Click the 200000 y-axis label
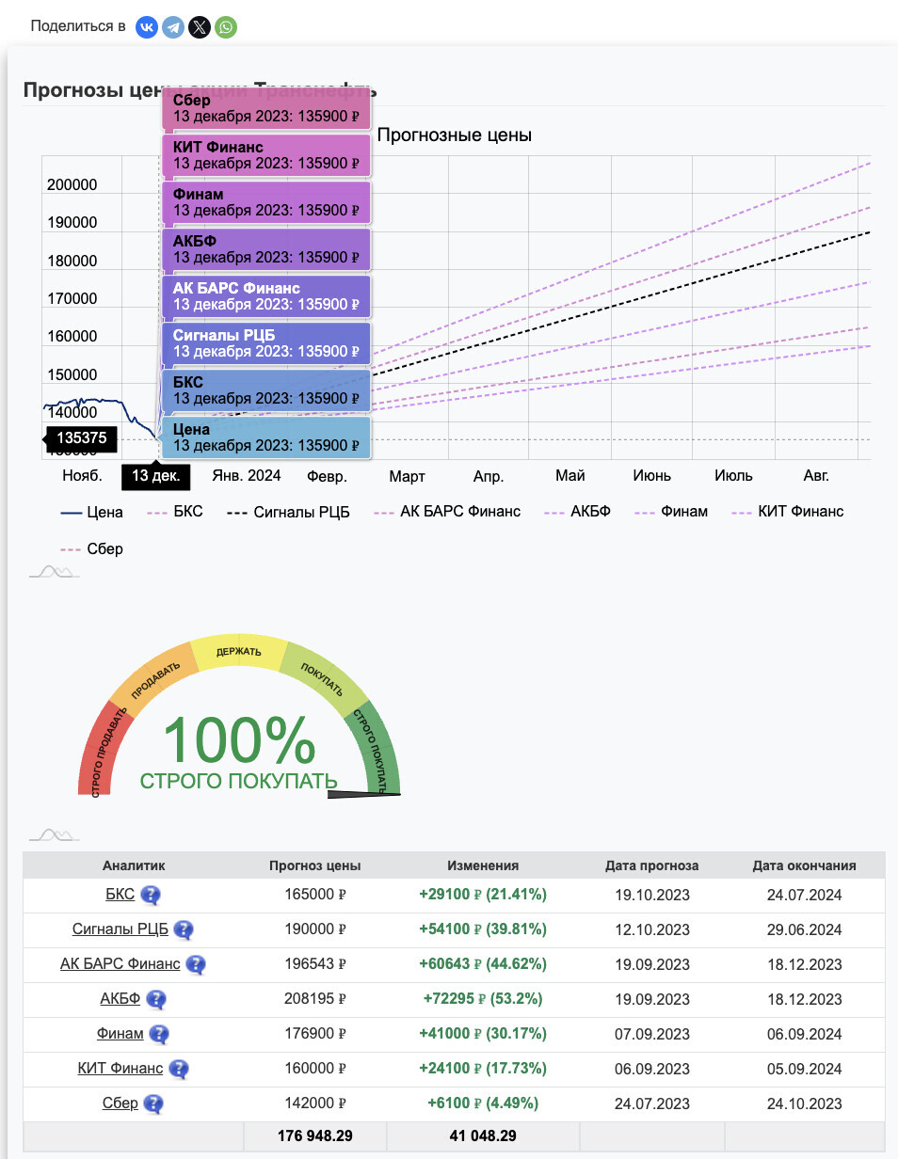 tap(72, 185)
